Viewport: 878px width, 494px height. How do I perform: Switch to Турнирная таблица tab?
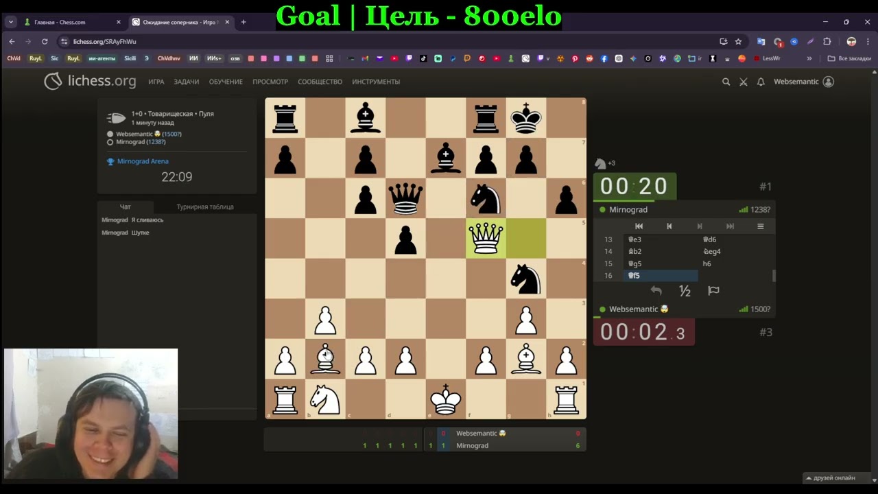click(205, 207)
